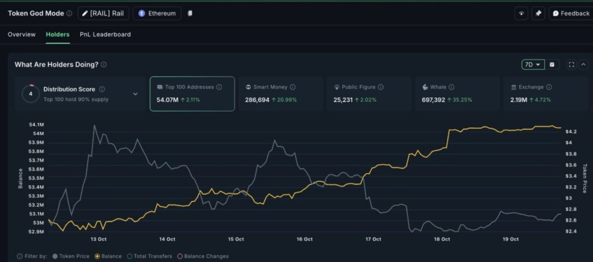Click the Feedback button
The image size is (593, 262).
click(570, 13)
